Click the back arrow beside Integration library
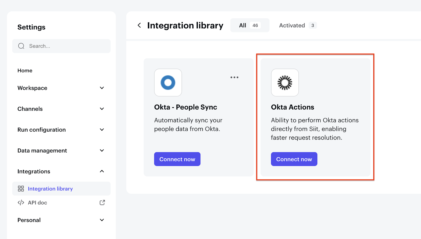Screen dimensions: 421x239 pos(139,25)
